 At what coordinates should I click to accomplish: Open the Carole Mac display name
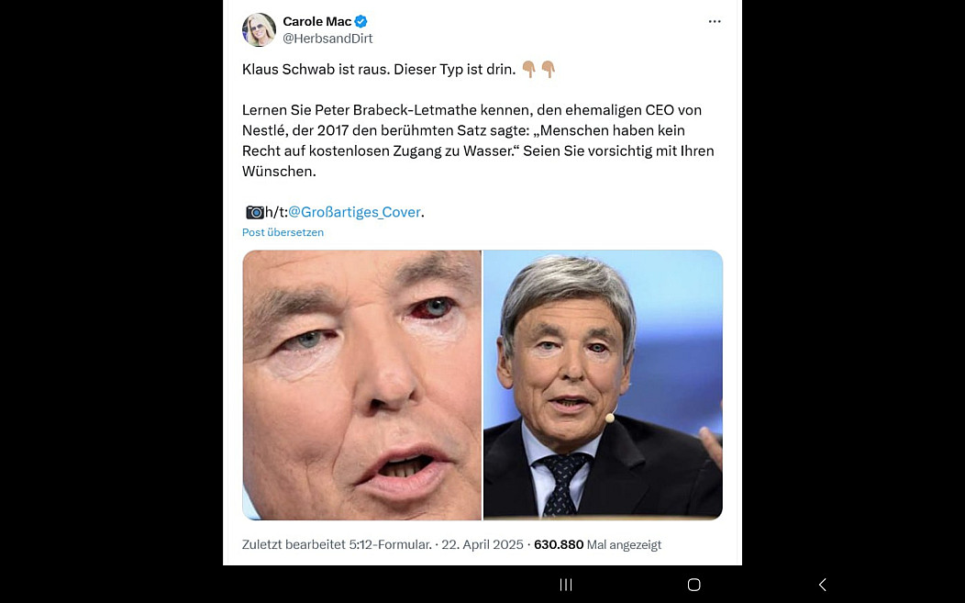point(317,21)
